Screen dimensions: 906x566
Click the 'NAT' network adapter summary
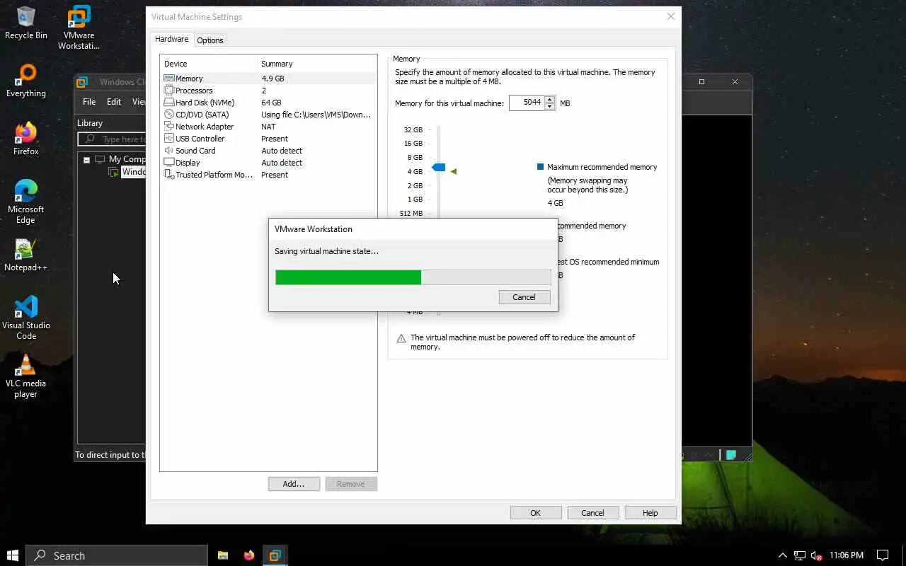[268, 127]
